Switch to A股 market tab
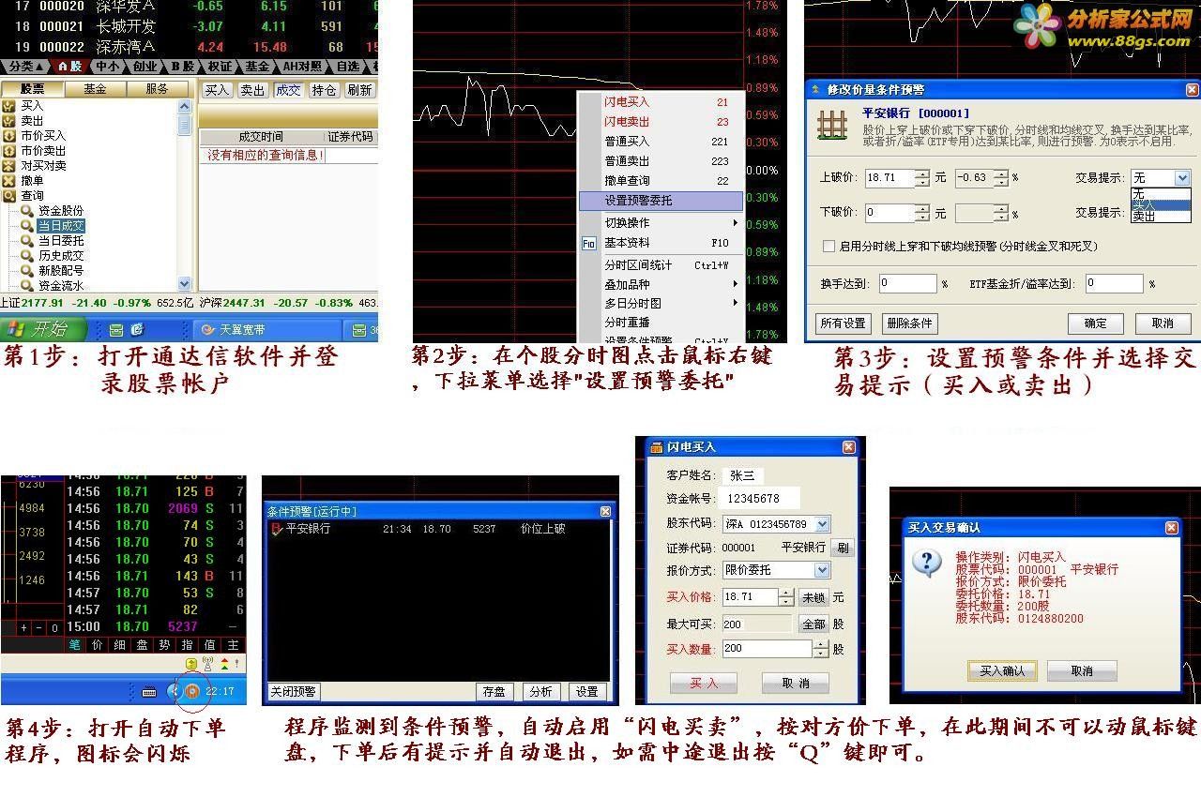This screenshot has height=797, width=1201. pyautogui.click(x=70, y=67)
